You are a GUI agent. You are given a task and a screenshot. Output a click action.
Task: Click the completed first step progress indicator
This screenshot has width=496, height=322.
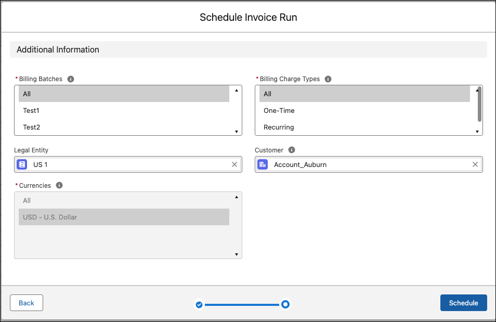[x=199, y=304]
